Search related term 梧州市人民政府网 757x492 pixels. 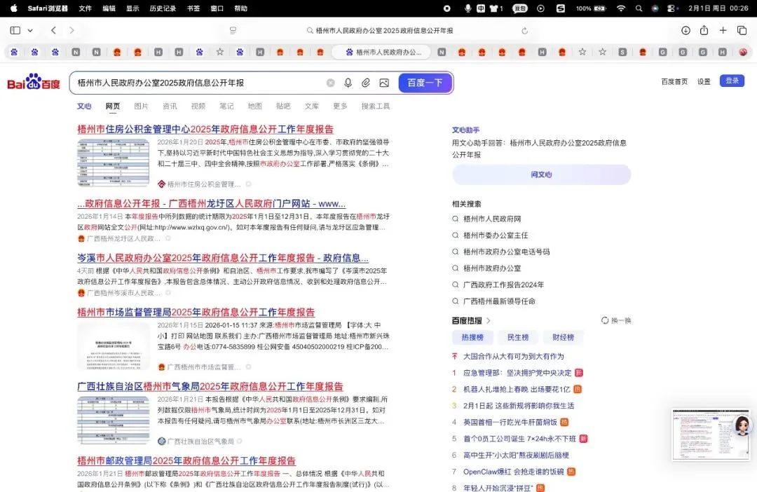(x=492, y=219)
